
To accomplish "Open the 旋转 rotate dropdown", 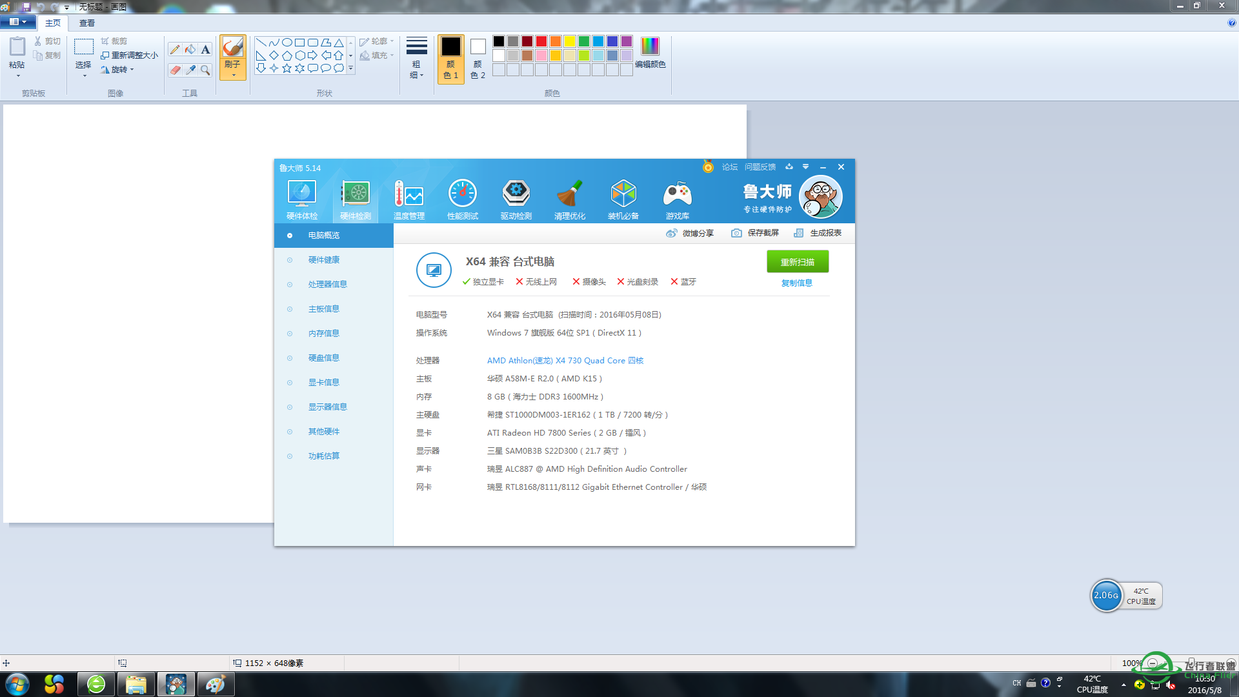I will pos(119,70).
